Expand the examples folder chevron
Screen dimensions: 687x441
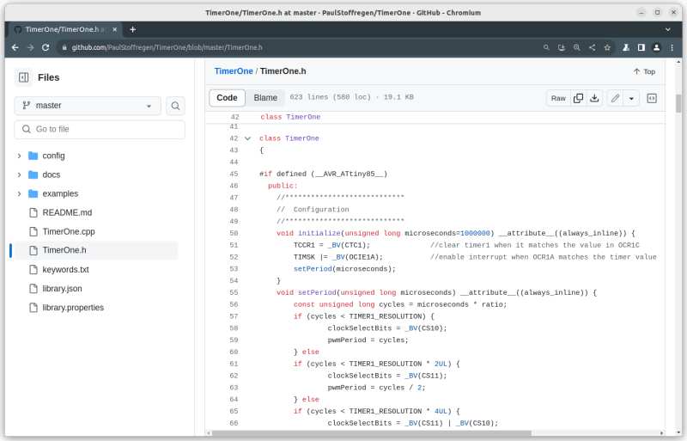[x=19, y=193]
